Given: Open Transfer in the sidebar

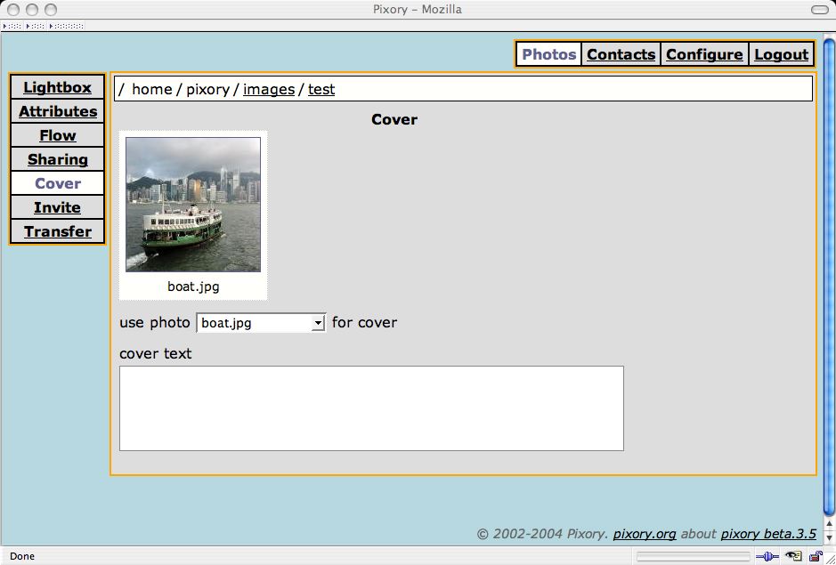Looking at the screenshot, I should pos(57,231).
